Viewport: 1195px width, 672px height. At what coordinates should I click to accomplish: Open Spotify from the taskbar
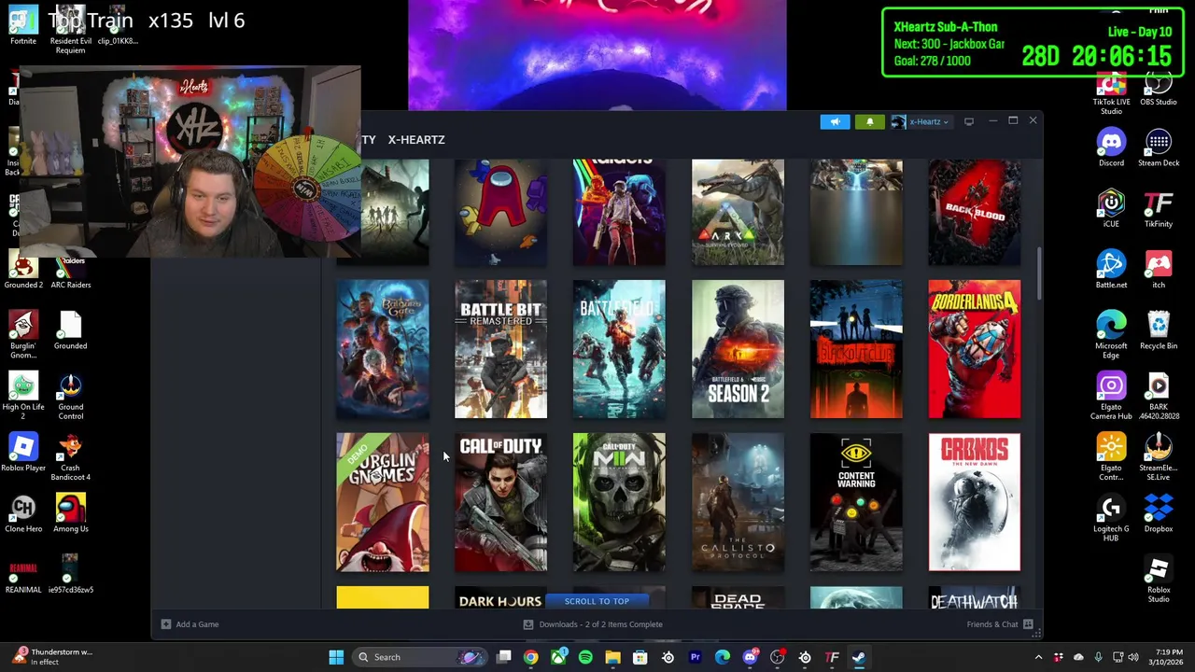[585, 657]
